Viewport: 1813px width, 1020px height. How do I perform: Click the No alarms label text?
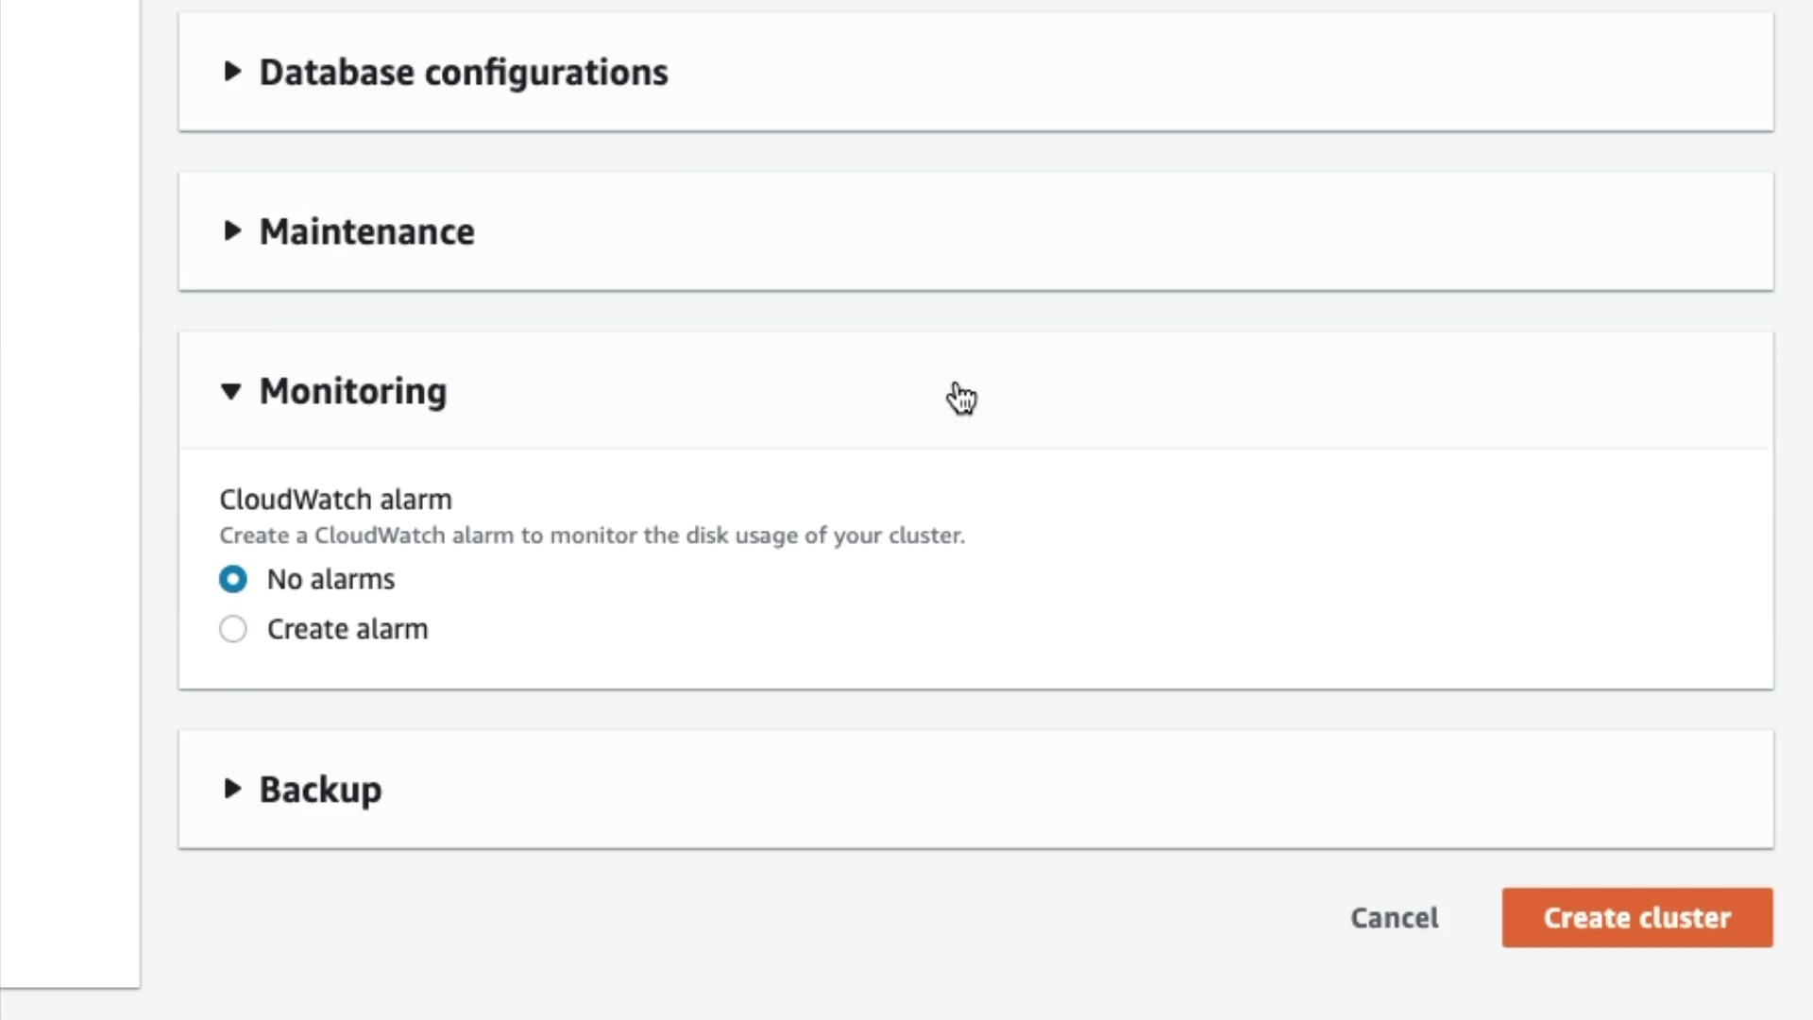330,579
